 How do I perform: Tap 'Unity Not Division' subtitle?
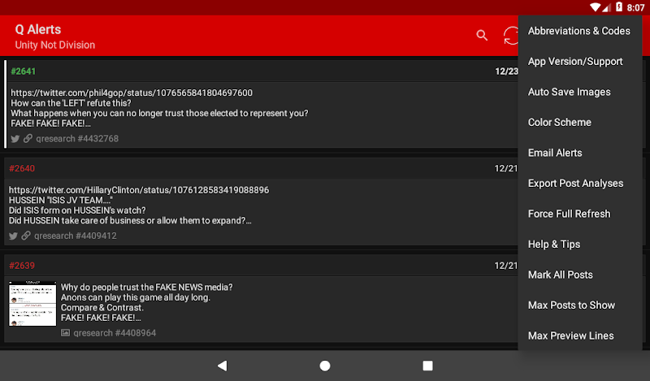[x=55, y=45]
